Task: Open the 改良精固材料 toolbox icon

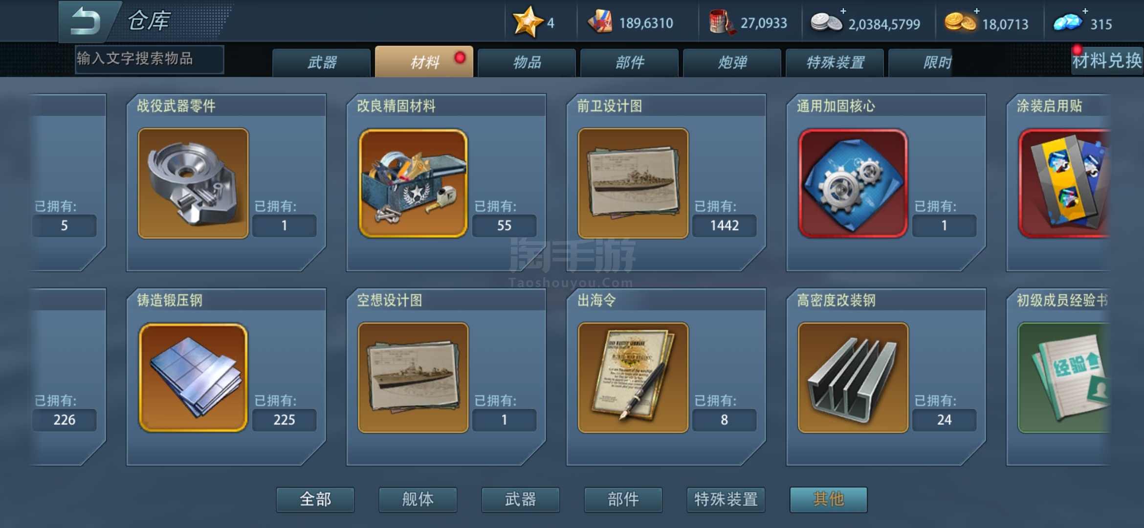Action: click(x=413, y=183)
